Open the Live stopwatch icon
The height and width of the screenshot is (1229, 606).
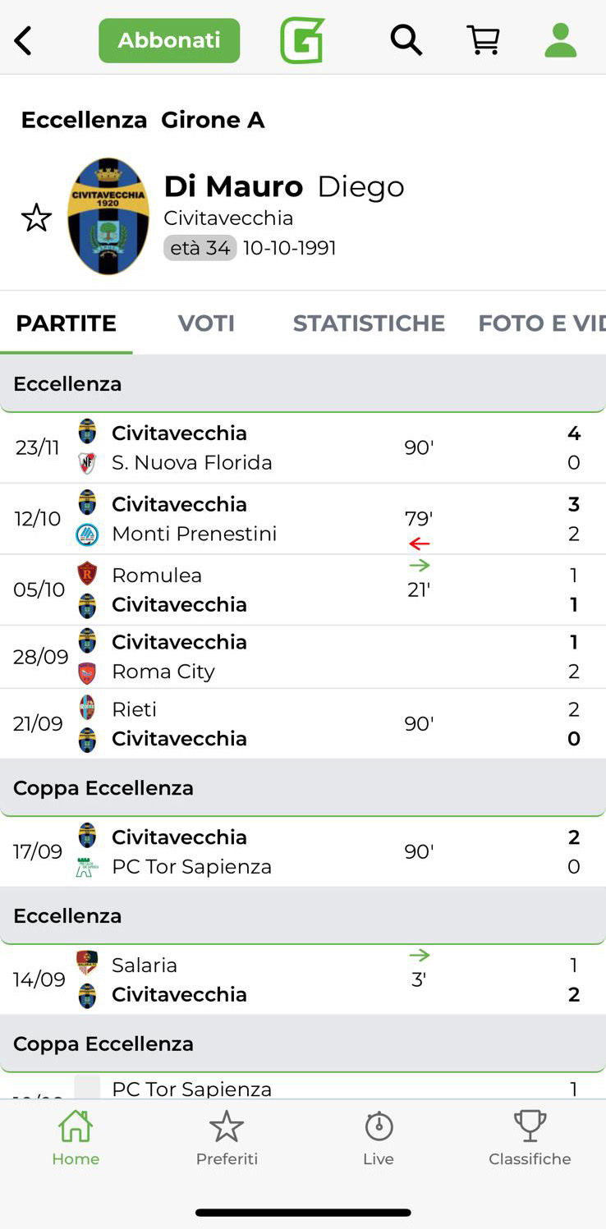pos(379,1126)
